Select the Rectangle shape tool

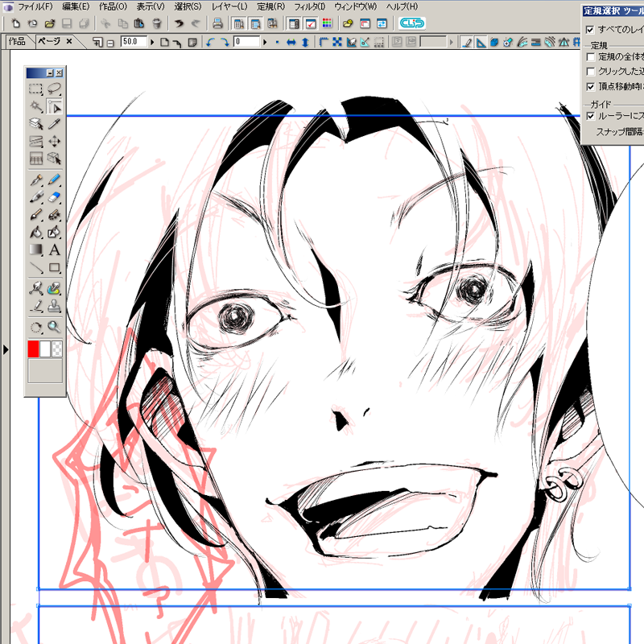(x=54, y=268)
